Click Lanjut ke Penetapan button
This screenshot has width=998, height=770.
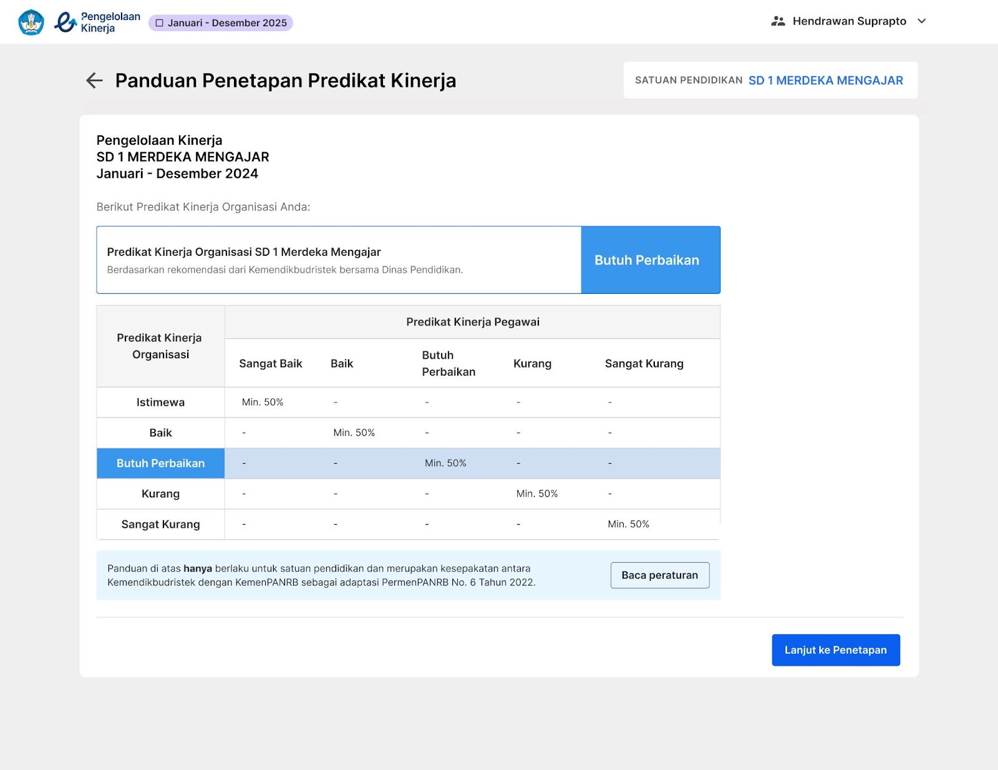[836, 650]
